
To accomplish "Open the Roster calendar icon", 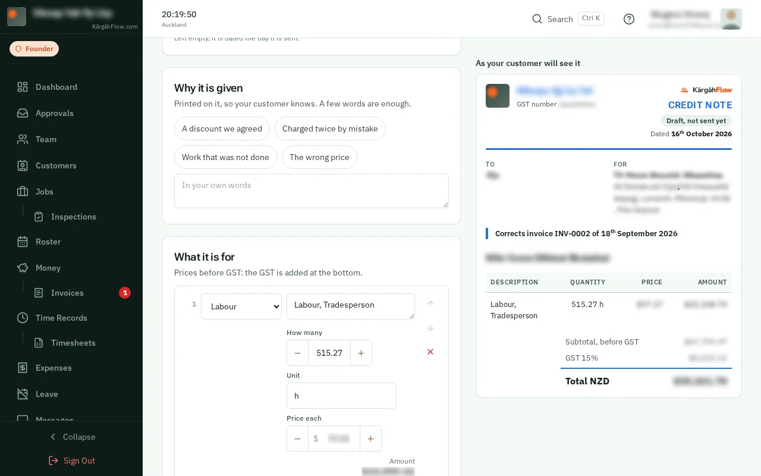I will pyautogui.click(x=23, y=242).
